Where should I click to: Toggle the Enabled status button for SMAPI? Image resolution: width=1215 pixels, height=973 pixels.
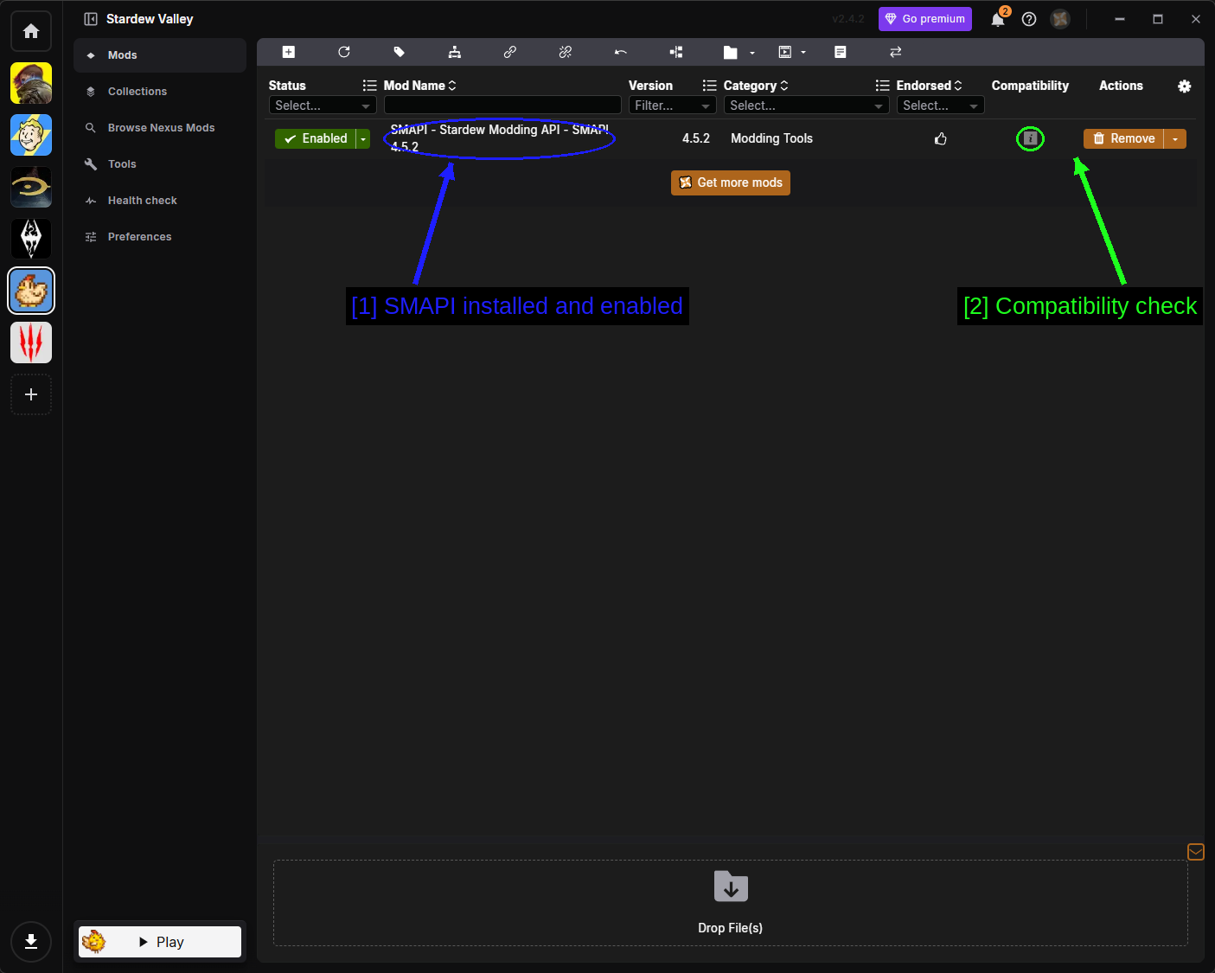pos(316,138)
